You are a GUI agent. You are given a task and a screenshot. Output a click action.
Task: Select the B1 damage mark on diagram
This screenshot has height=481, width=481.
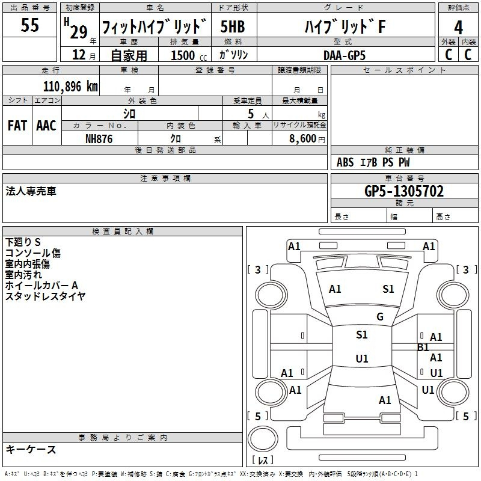pyautogui.click(x=423, y=348)
